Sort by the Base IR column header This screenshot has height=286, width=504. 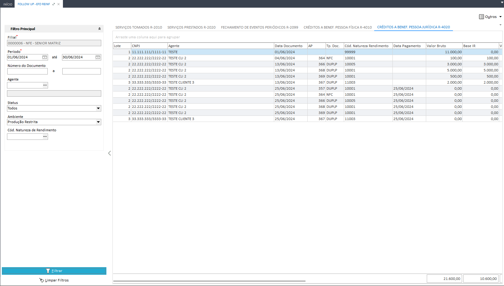(x=481, y=46)
